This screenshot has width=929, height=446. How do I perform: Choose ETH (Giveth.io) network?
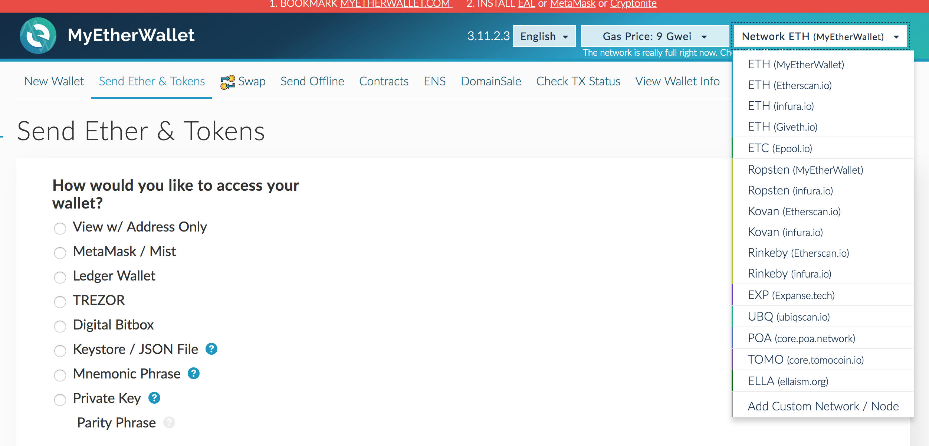point(823,127)
